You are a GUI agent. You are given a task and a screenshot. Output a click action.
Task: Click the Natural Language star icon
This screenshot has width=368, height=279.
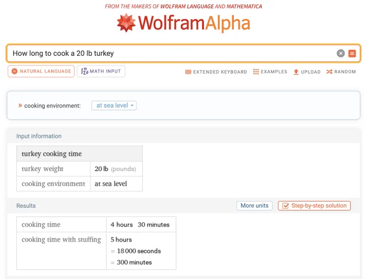tap(14, 71)
